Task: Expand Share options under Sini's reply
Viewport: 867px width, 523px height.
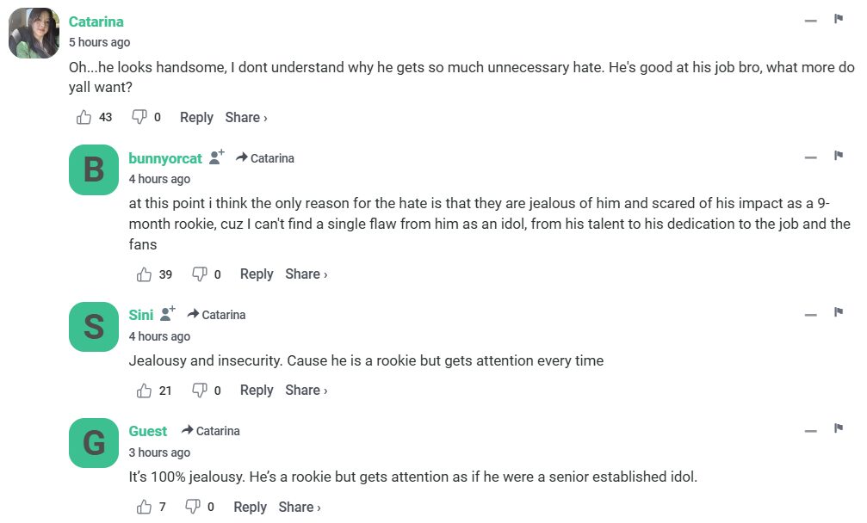Action: pyautogui.click(x=307, y=391)
